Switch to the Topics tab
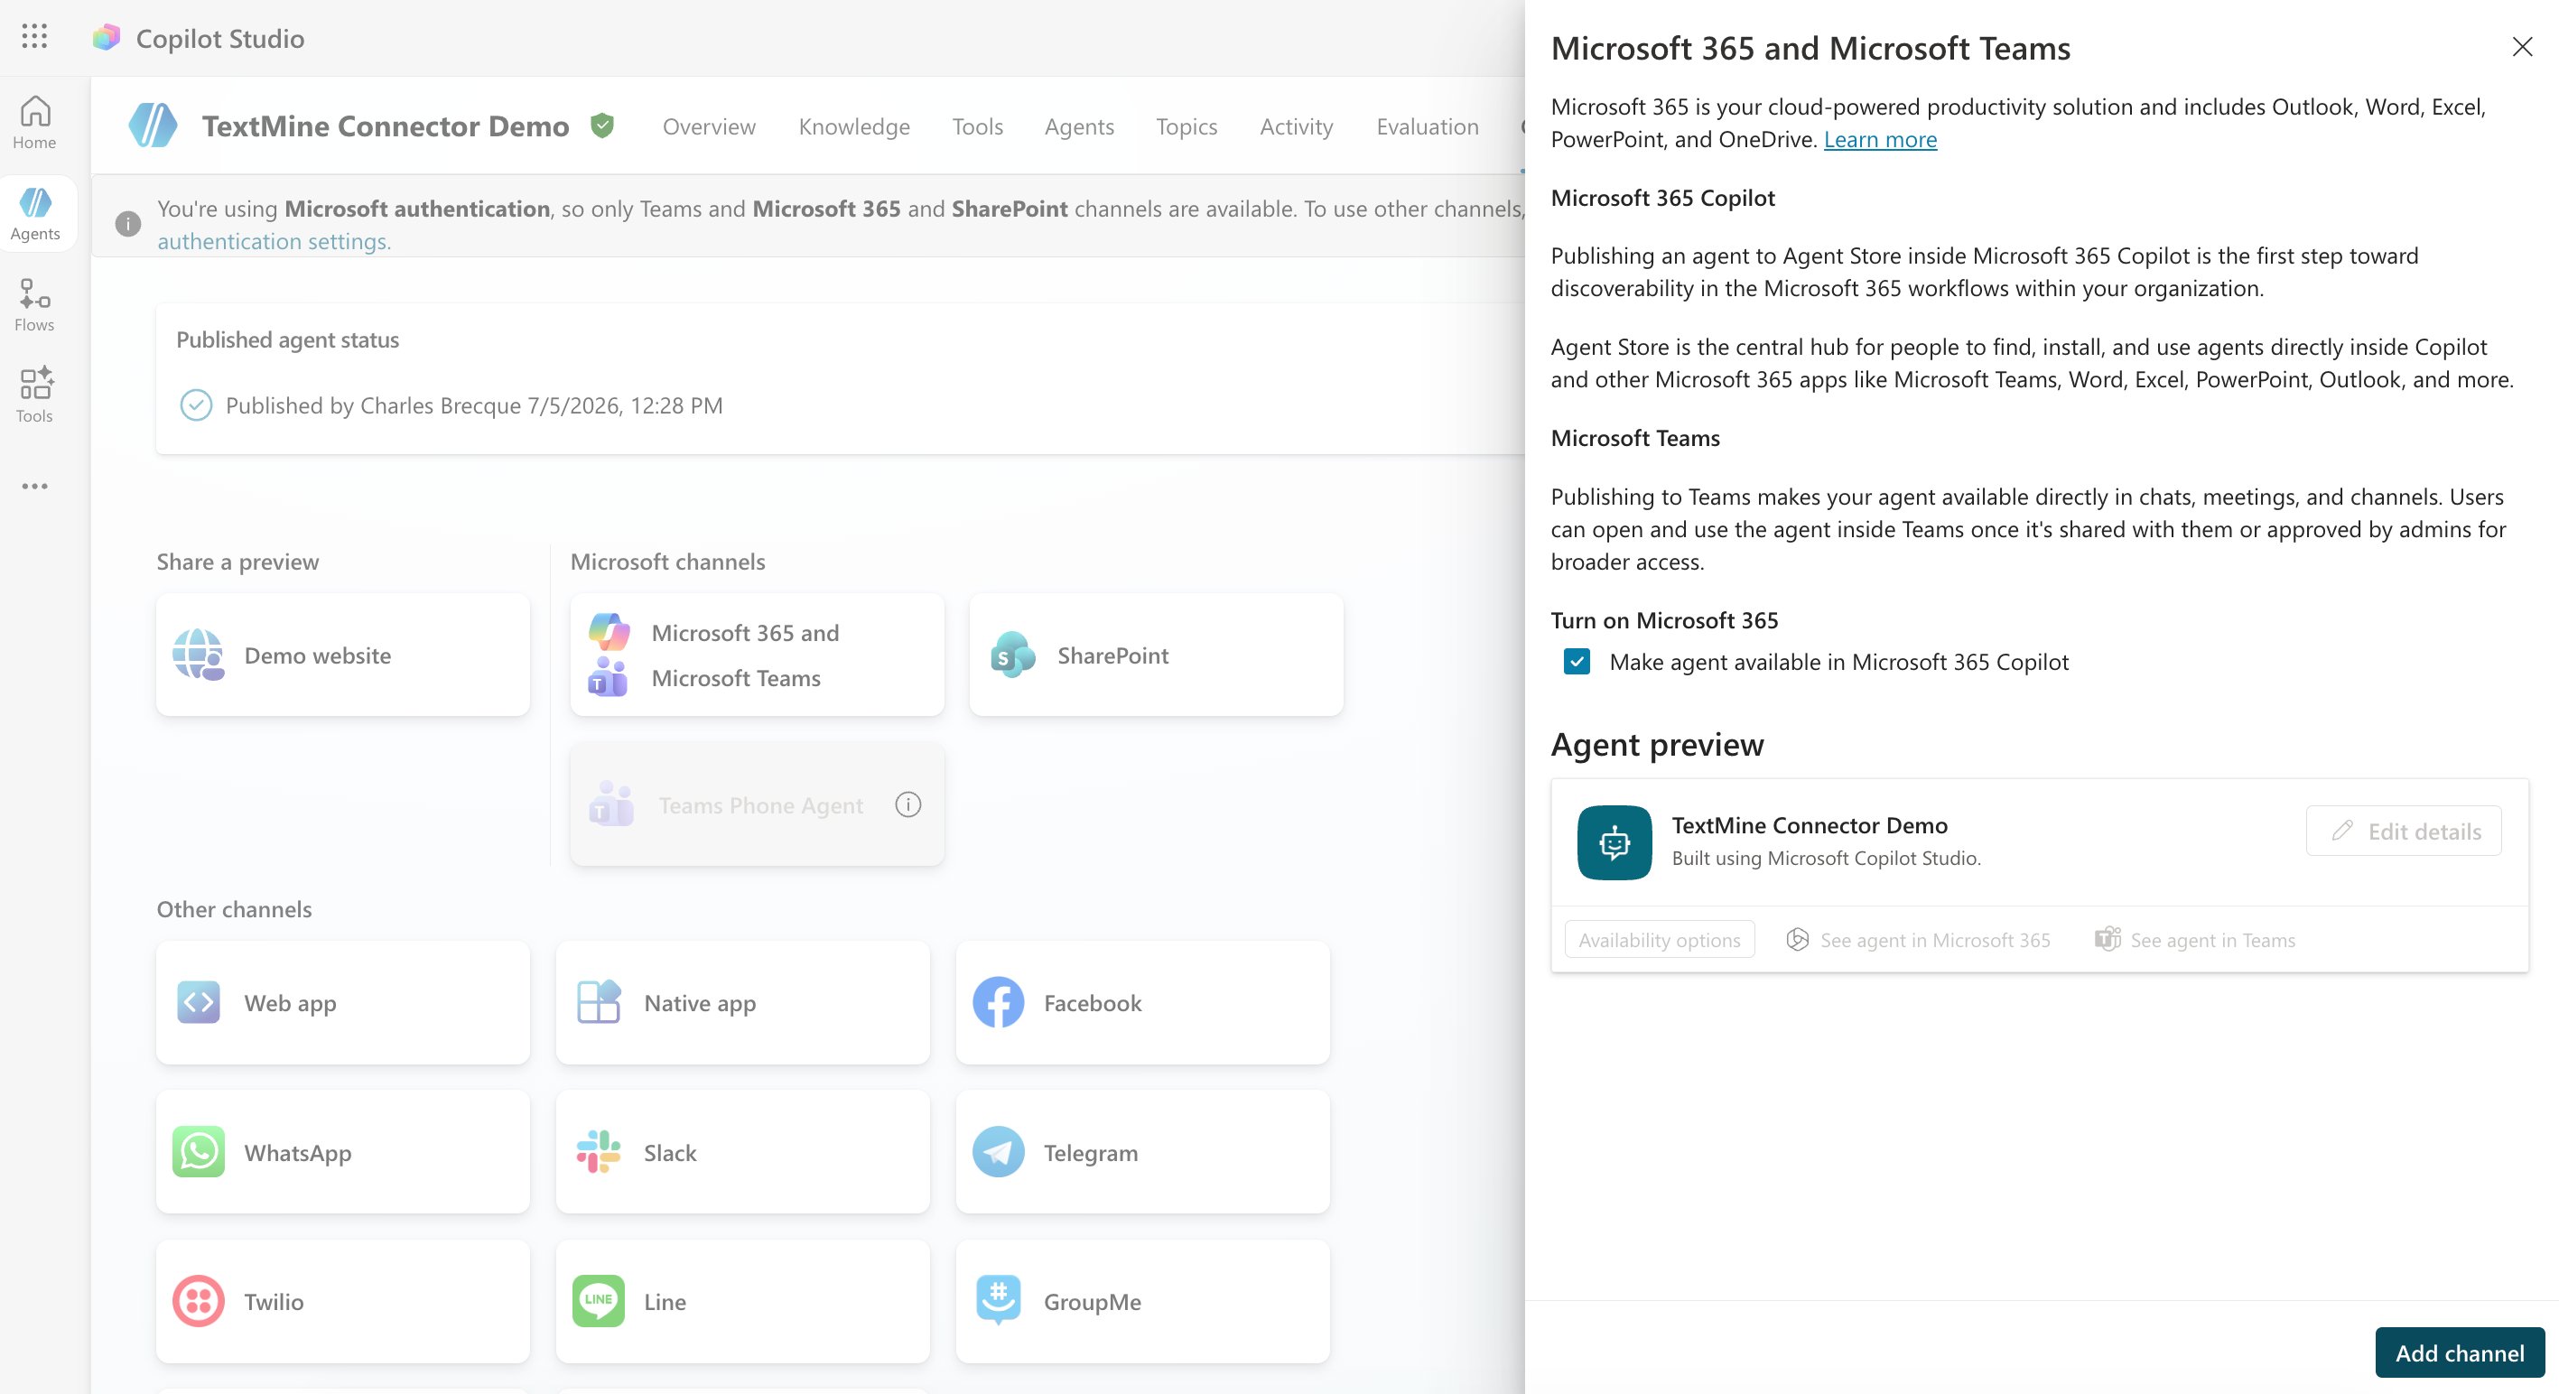Screen dimensions: 2559x1394 tap(1186, 126)
